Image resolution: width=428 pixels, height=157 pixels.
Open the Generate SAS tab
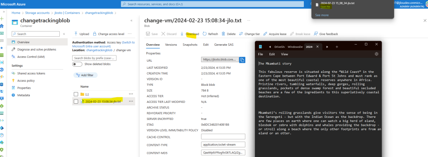224,45
